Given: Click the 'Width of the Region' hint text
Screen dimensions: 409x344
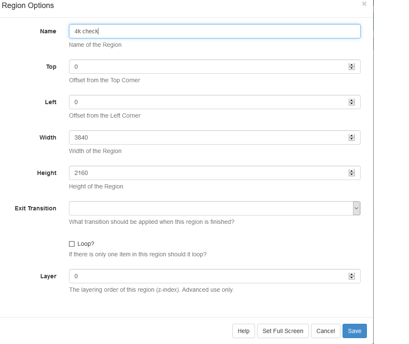Looking at the screenshot, I should point(95,151).
